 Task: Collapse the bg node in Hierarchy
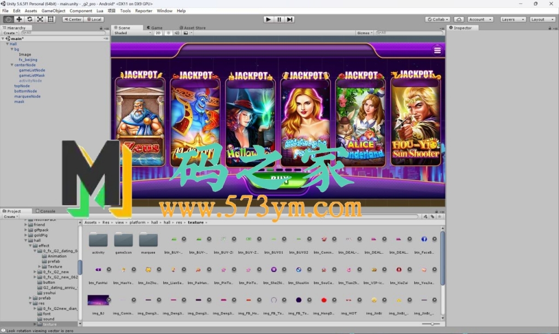(x=12, y=49)
